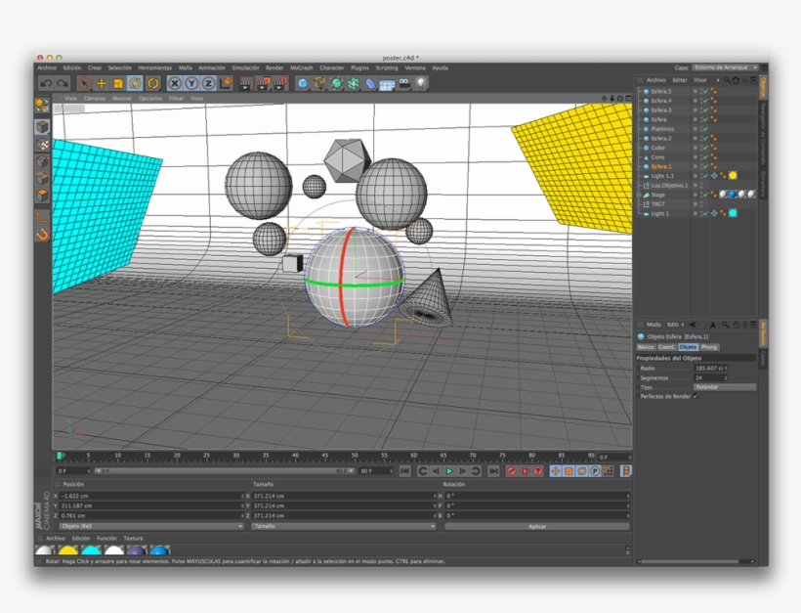This screenshot has width=801, height=613.
Task: Toggle Perfectos de Render checkbox
Action: tap(696, 396)
